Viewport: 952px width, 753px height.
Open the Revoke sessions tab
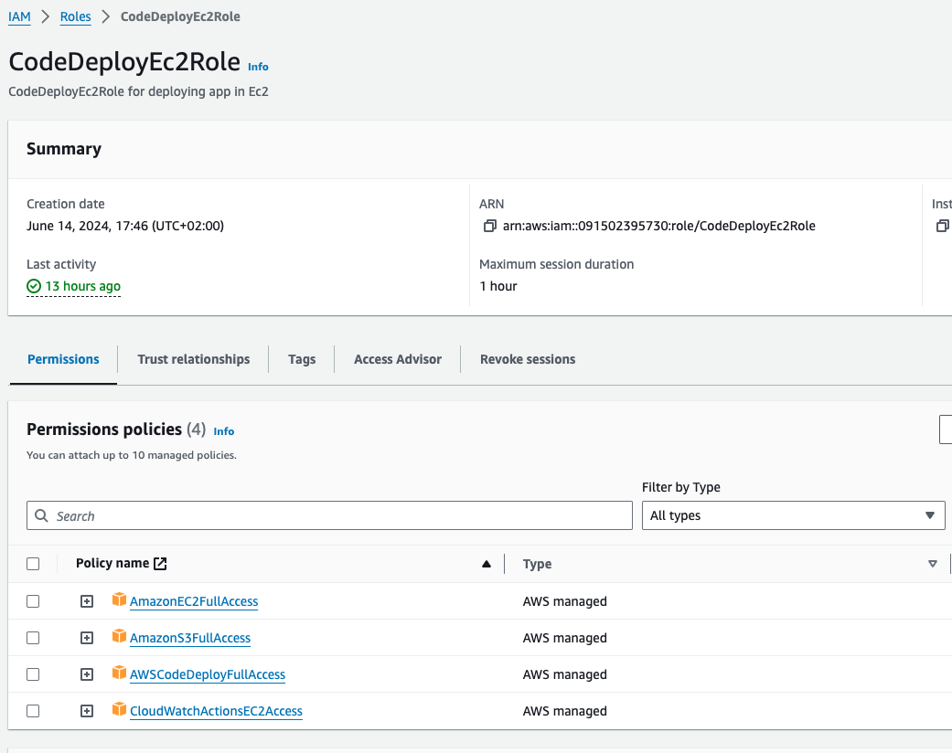[528, 359]
